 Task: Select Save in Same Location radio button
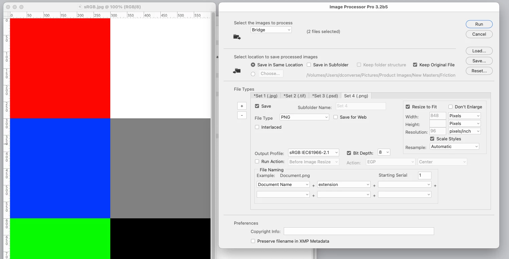pyautogui.click(x=253, y=65)
